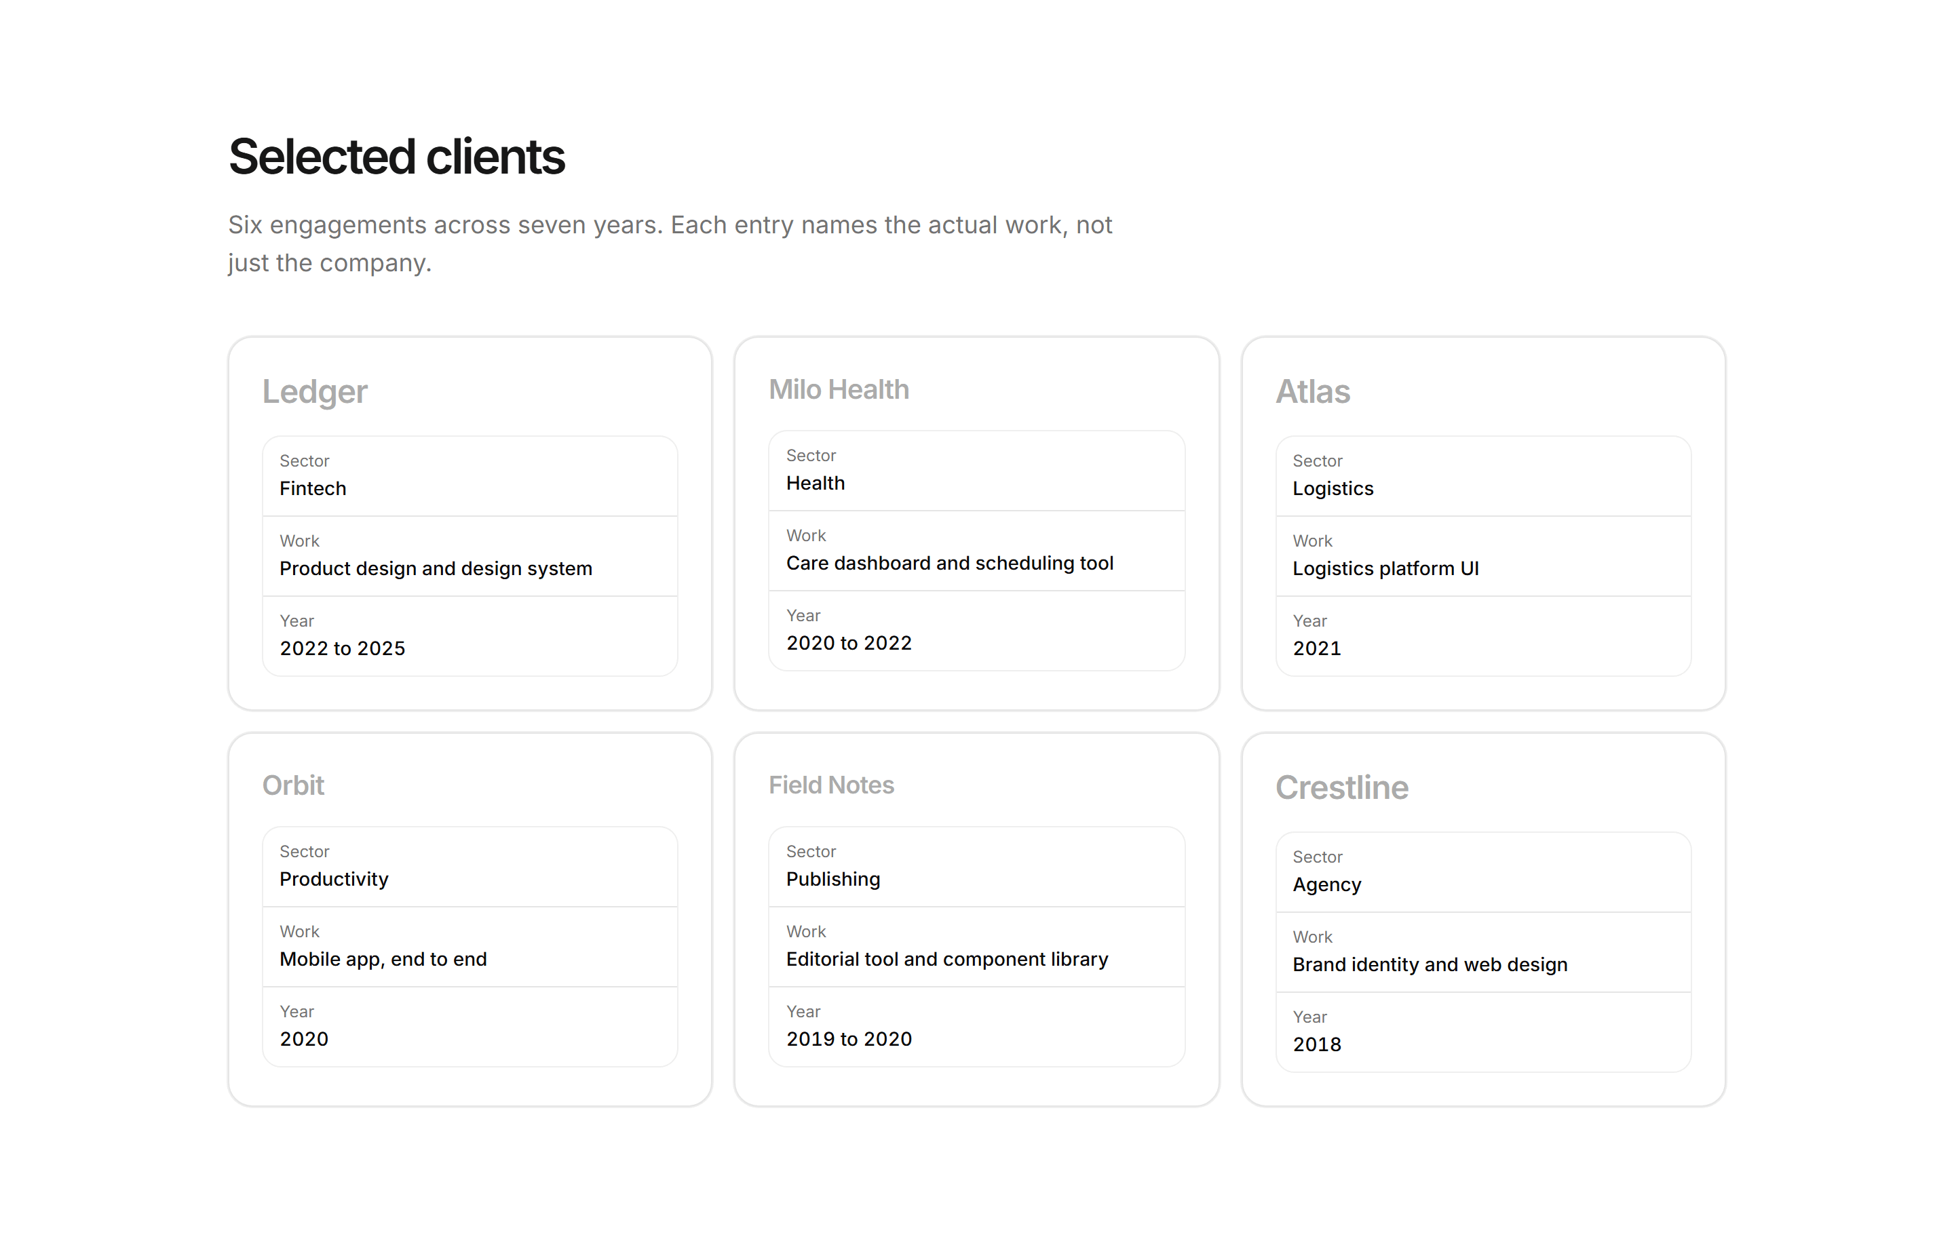Click the "Six engagements across seven years" subtitle paragraph
This screenshot has height=1237, width=1954.
point(670,243)
